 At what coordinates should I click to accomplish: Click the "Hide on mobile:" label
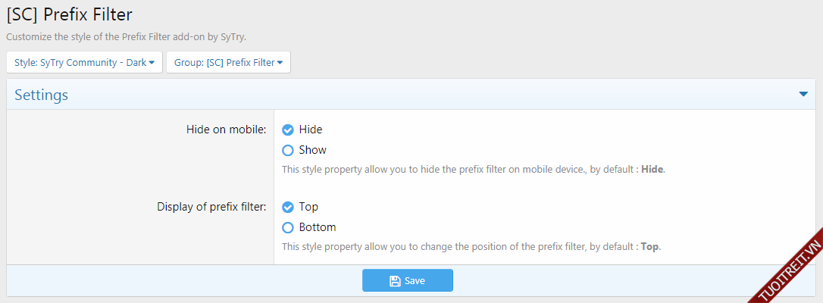pos(226,130)
